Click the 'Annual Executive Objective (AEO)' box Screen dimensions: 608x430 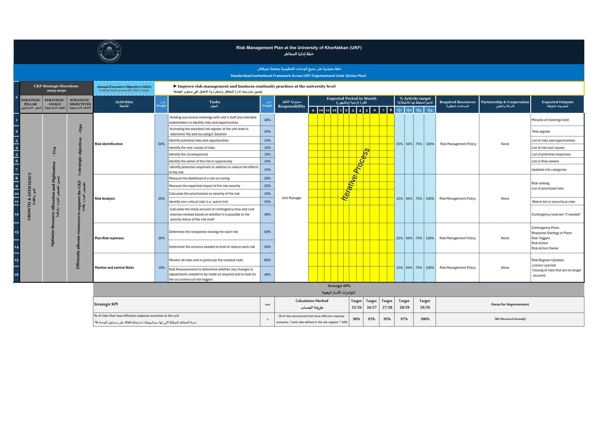(x=124, y=88)
